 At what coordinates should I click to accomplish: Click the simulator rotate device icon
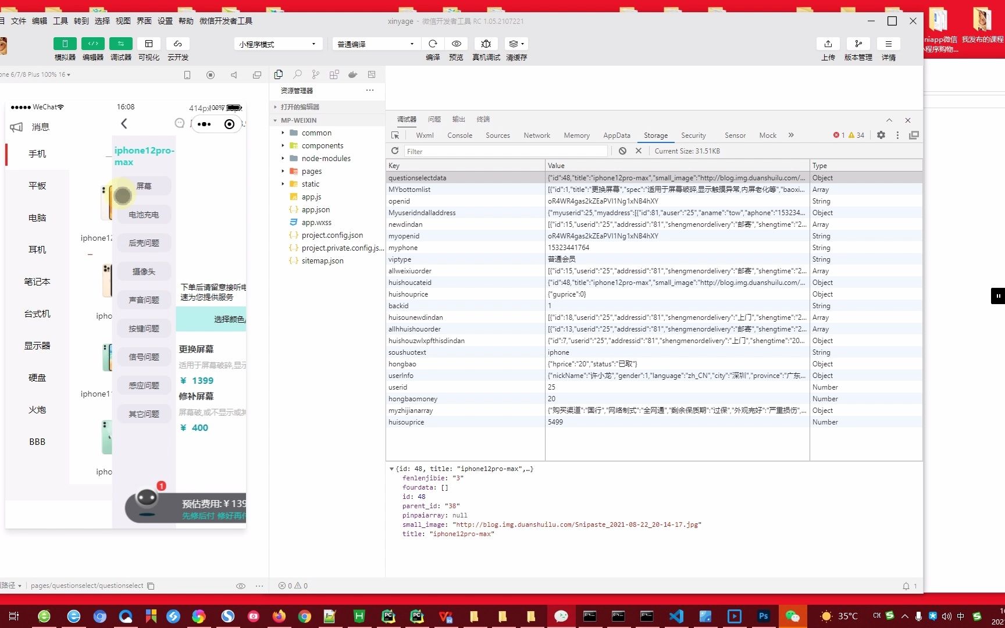[x=187, y=75]
